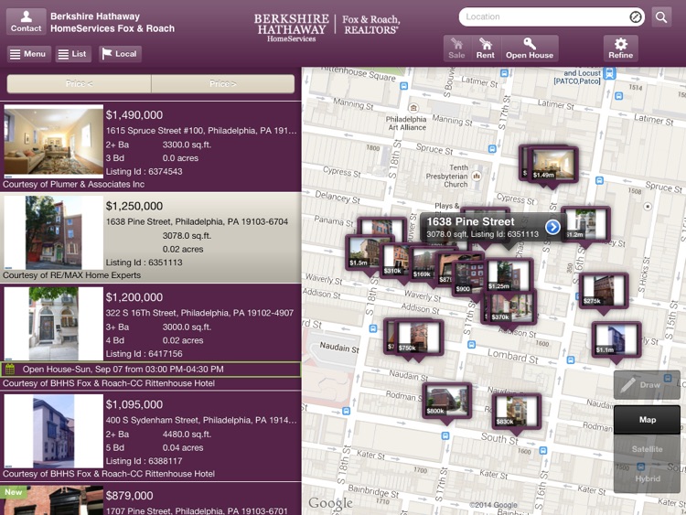Viewport: 686px width, 515px height.
Task: Tap the $1.2m map pin
Action: (585, 224)
